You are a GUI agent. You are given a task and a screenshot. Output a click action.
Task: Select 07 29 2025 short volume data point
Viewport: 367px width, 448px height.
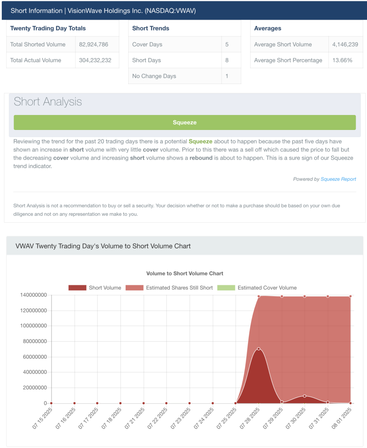point(282,402)
